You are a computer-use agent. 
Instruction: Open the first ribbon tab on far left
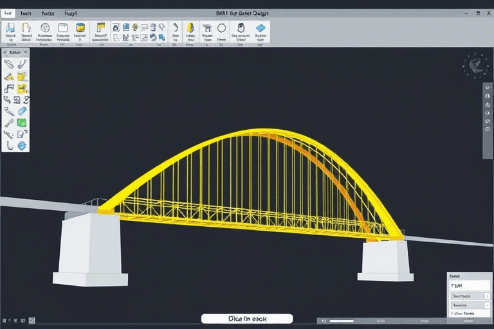(x=8, y=12)
